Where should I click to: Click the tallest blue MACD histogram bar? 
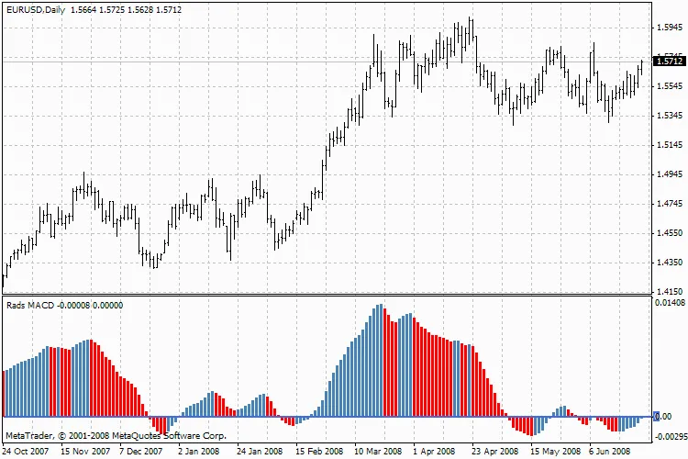point(381,360)
